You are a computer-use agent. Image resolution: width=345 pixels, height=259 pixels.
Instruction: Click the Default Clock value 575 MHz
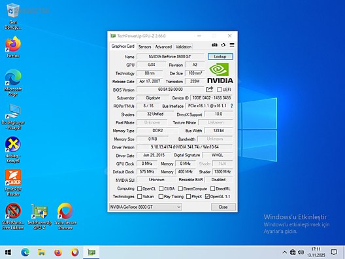tap(147, 171)
